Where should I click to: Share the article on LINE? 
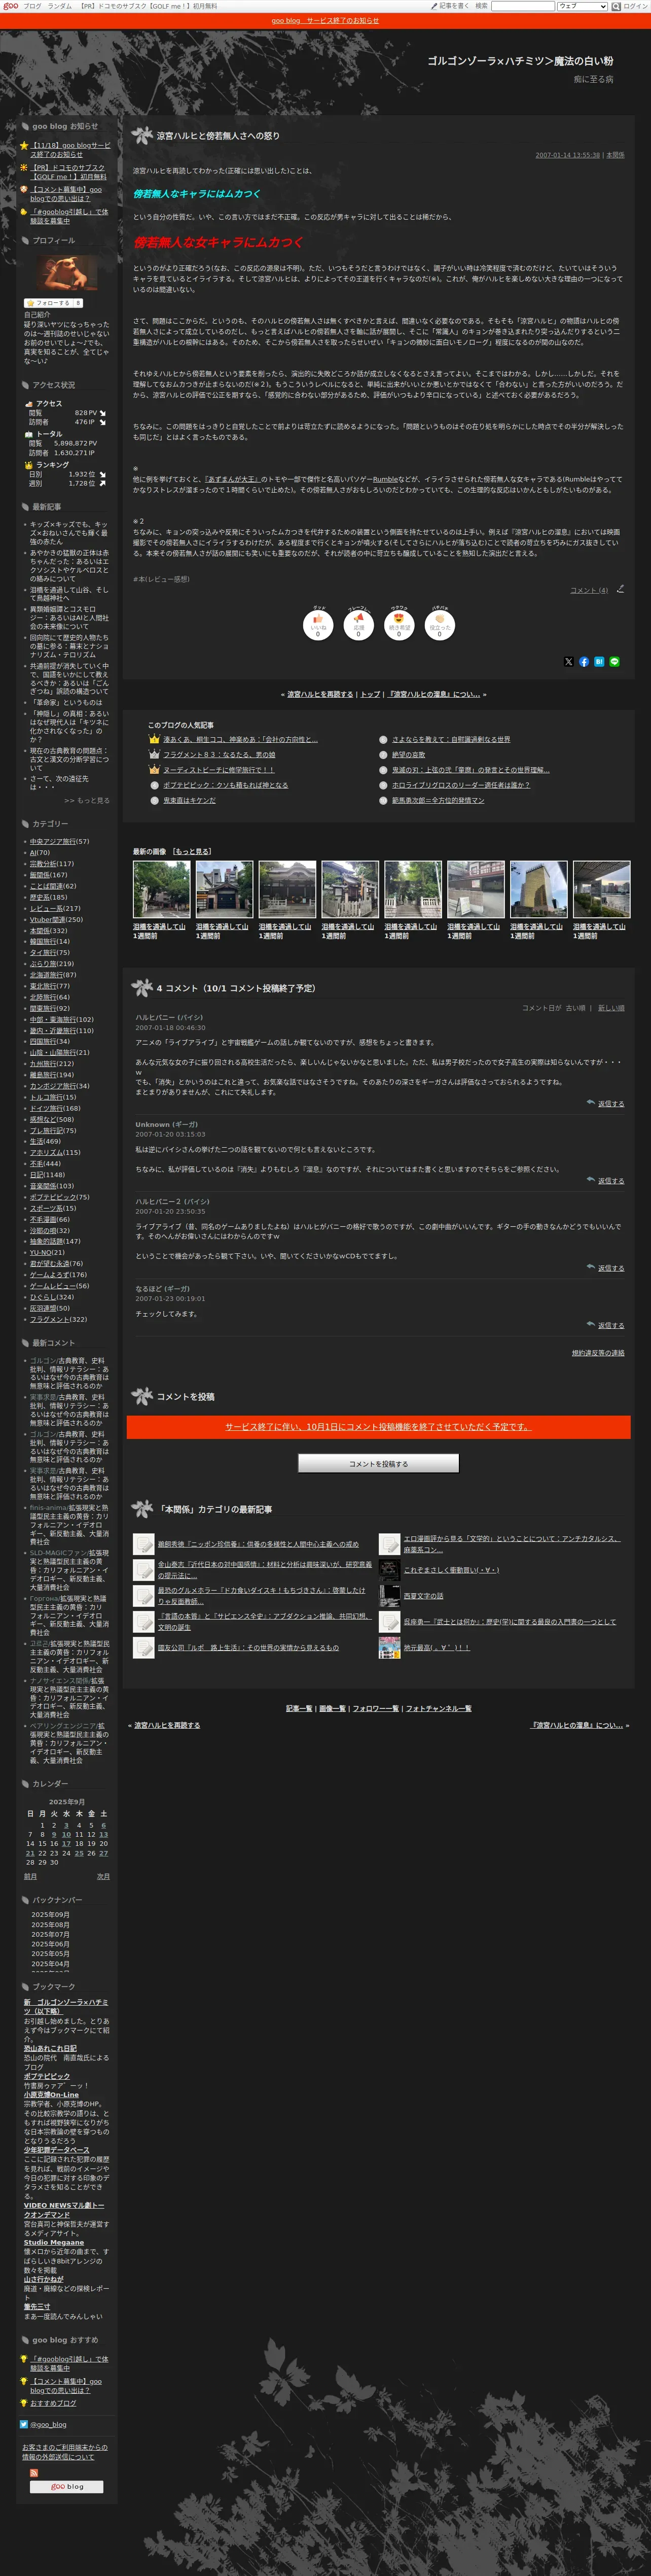click(614, 662)
